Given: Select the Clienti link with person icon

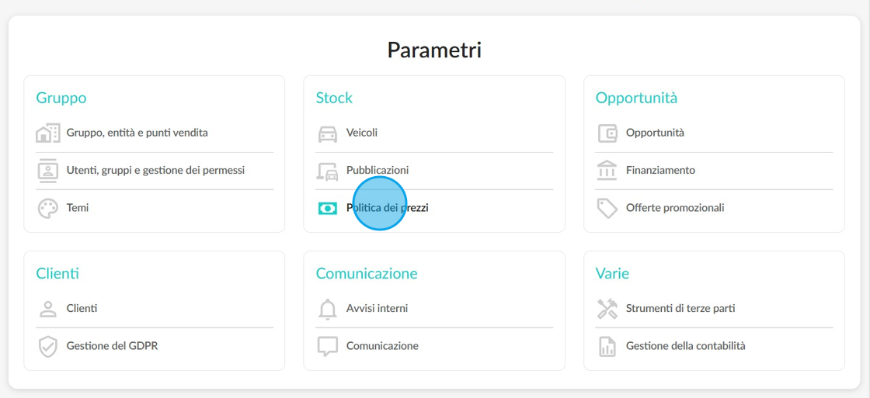Looking at the screenshot, I should 82,308.
